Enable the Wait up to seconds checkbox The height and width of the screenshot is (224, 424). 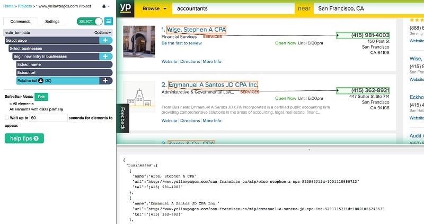[7, 118]
